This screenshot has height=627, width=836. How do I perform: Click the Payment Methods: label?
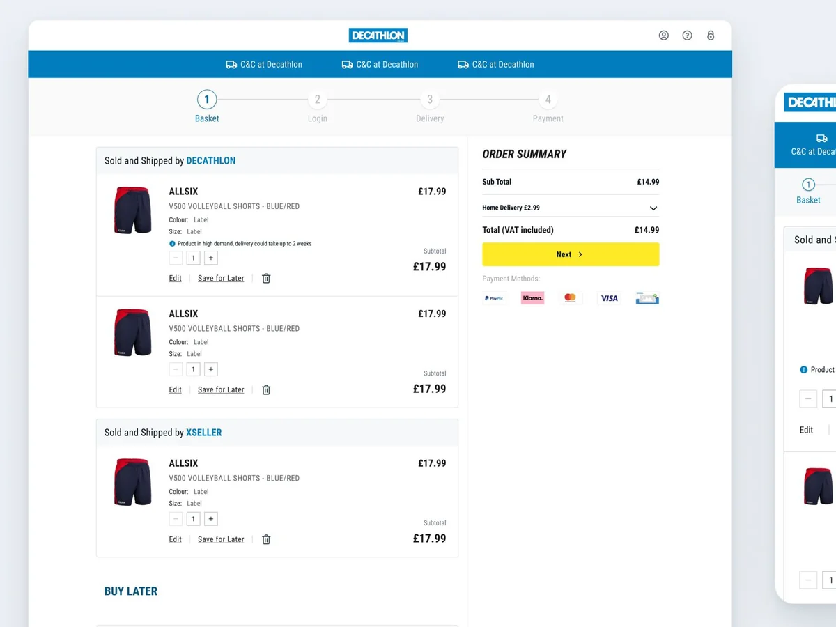coord(511,279)
